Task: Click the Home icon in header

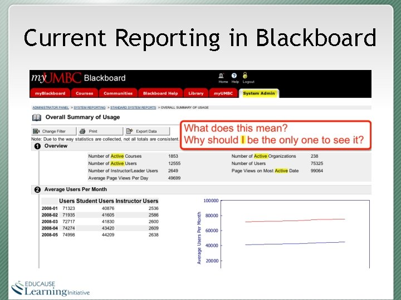Action: click(x=221, y=76)
